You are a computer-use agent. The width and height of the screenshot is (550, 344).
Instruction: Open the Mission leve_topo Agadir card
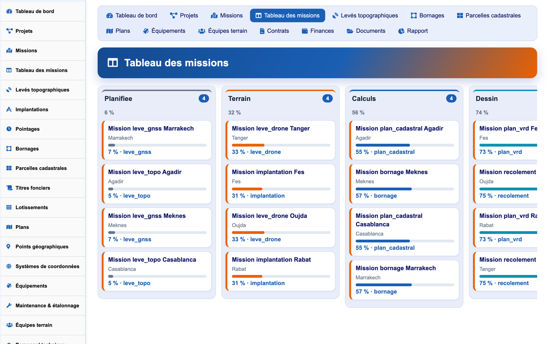157,184
